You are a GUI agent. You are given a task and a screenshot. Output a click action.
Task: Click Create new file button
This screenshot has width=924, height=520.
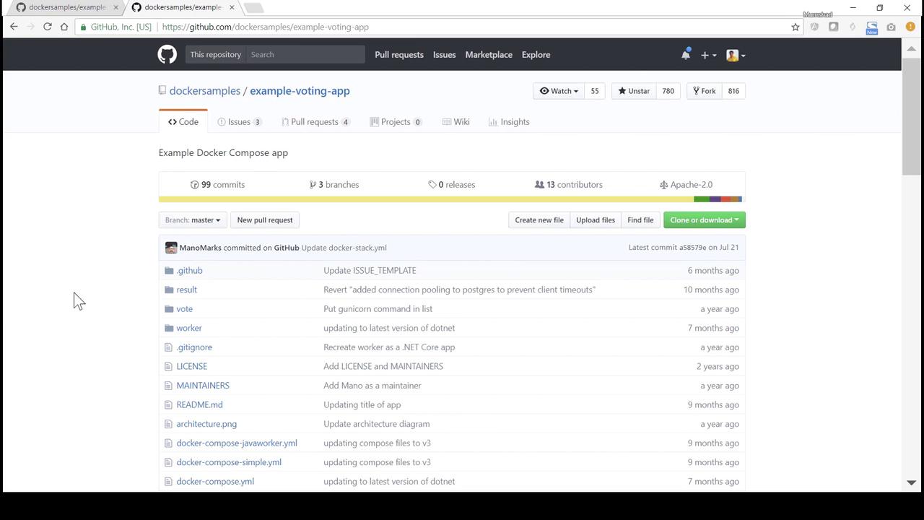point(539,220)
